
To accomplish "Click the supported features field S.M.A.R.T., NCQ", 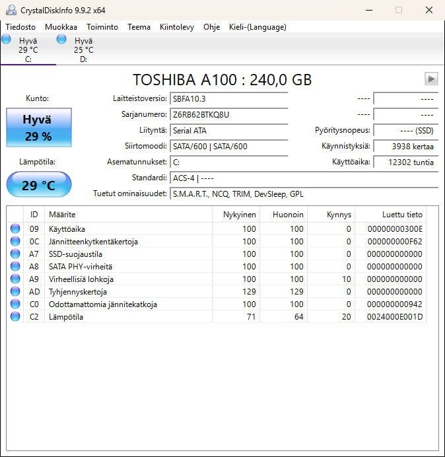I will pos(304,193).
